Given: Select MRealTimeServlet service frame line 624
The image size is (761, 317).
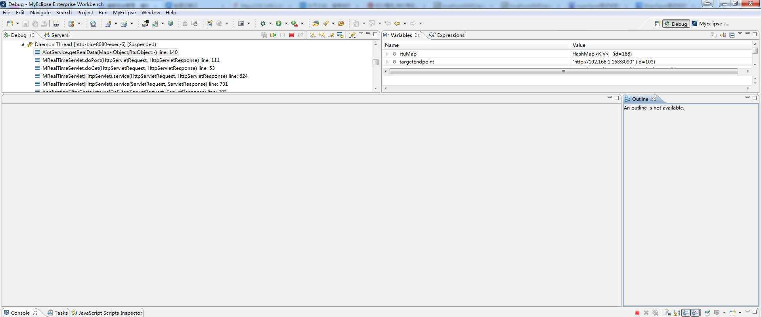Looking at the screenshot, I should [141, 76].
